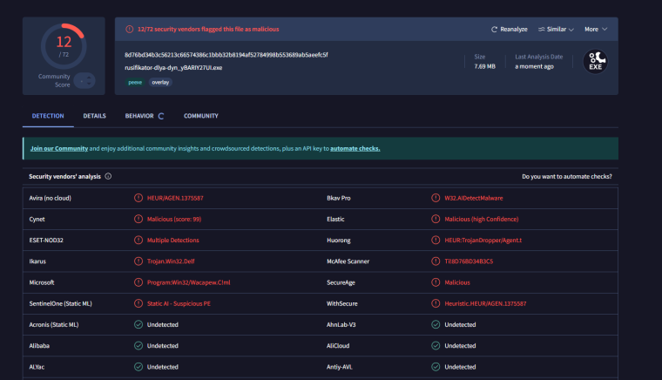Viewport: 662px width, 380px height.
Task: Click the SecureAge alert icon
Action: pos(436,282)
